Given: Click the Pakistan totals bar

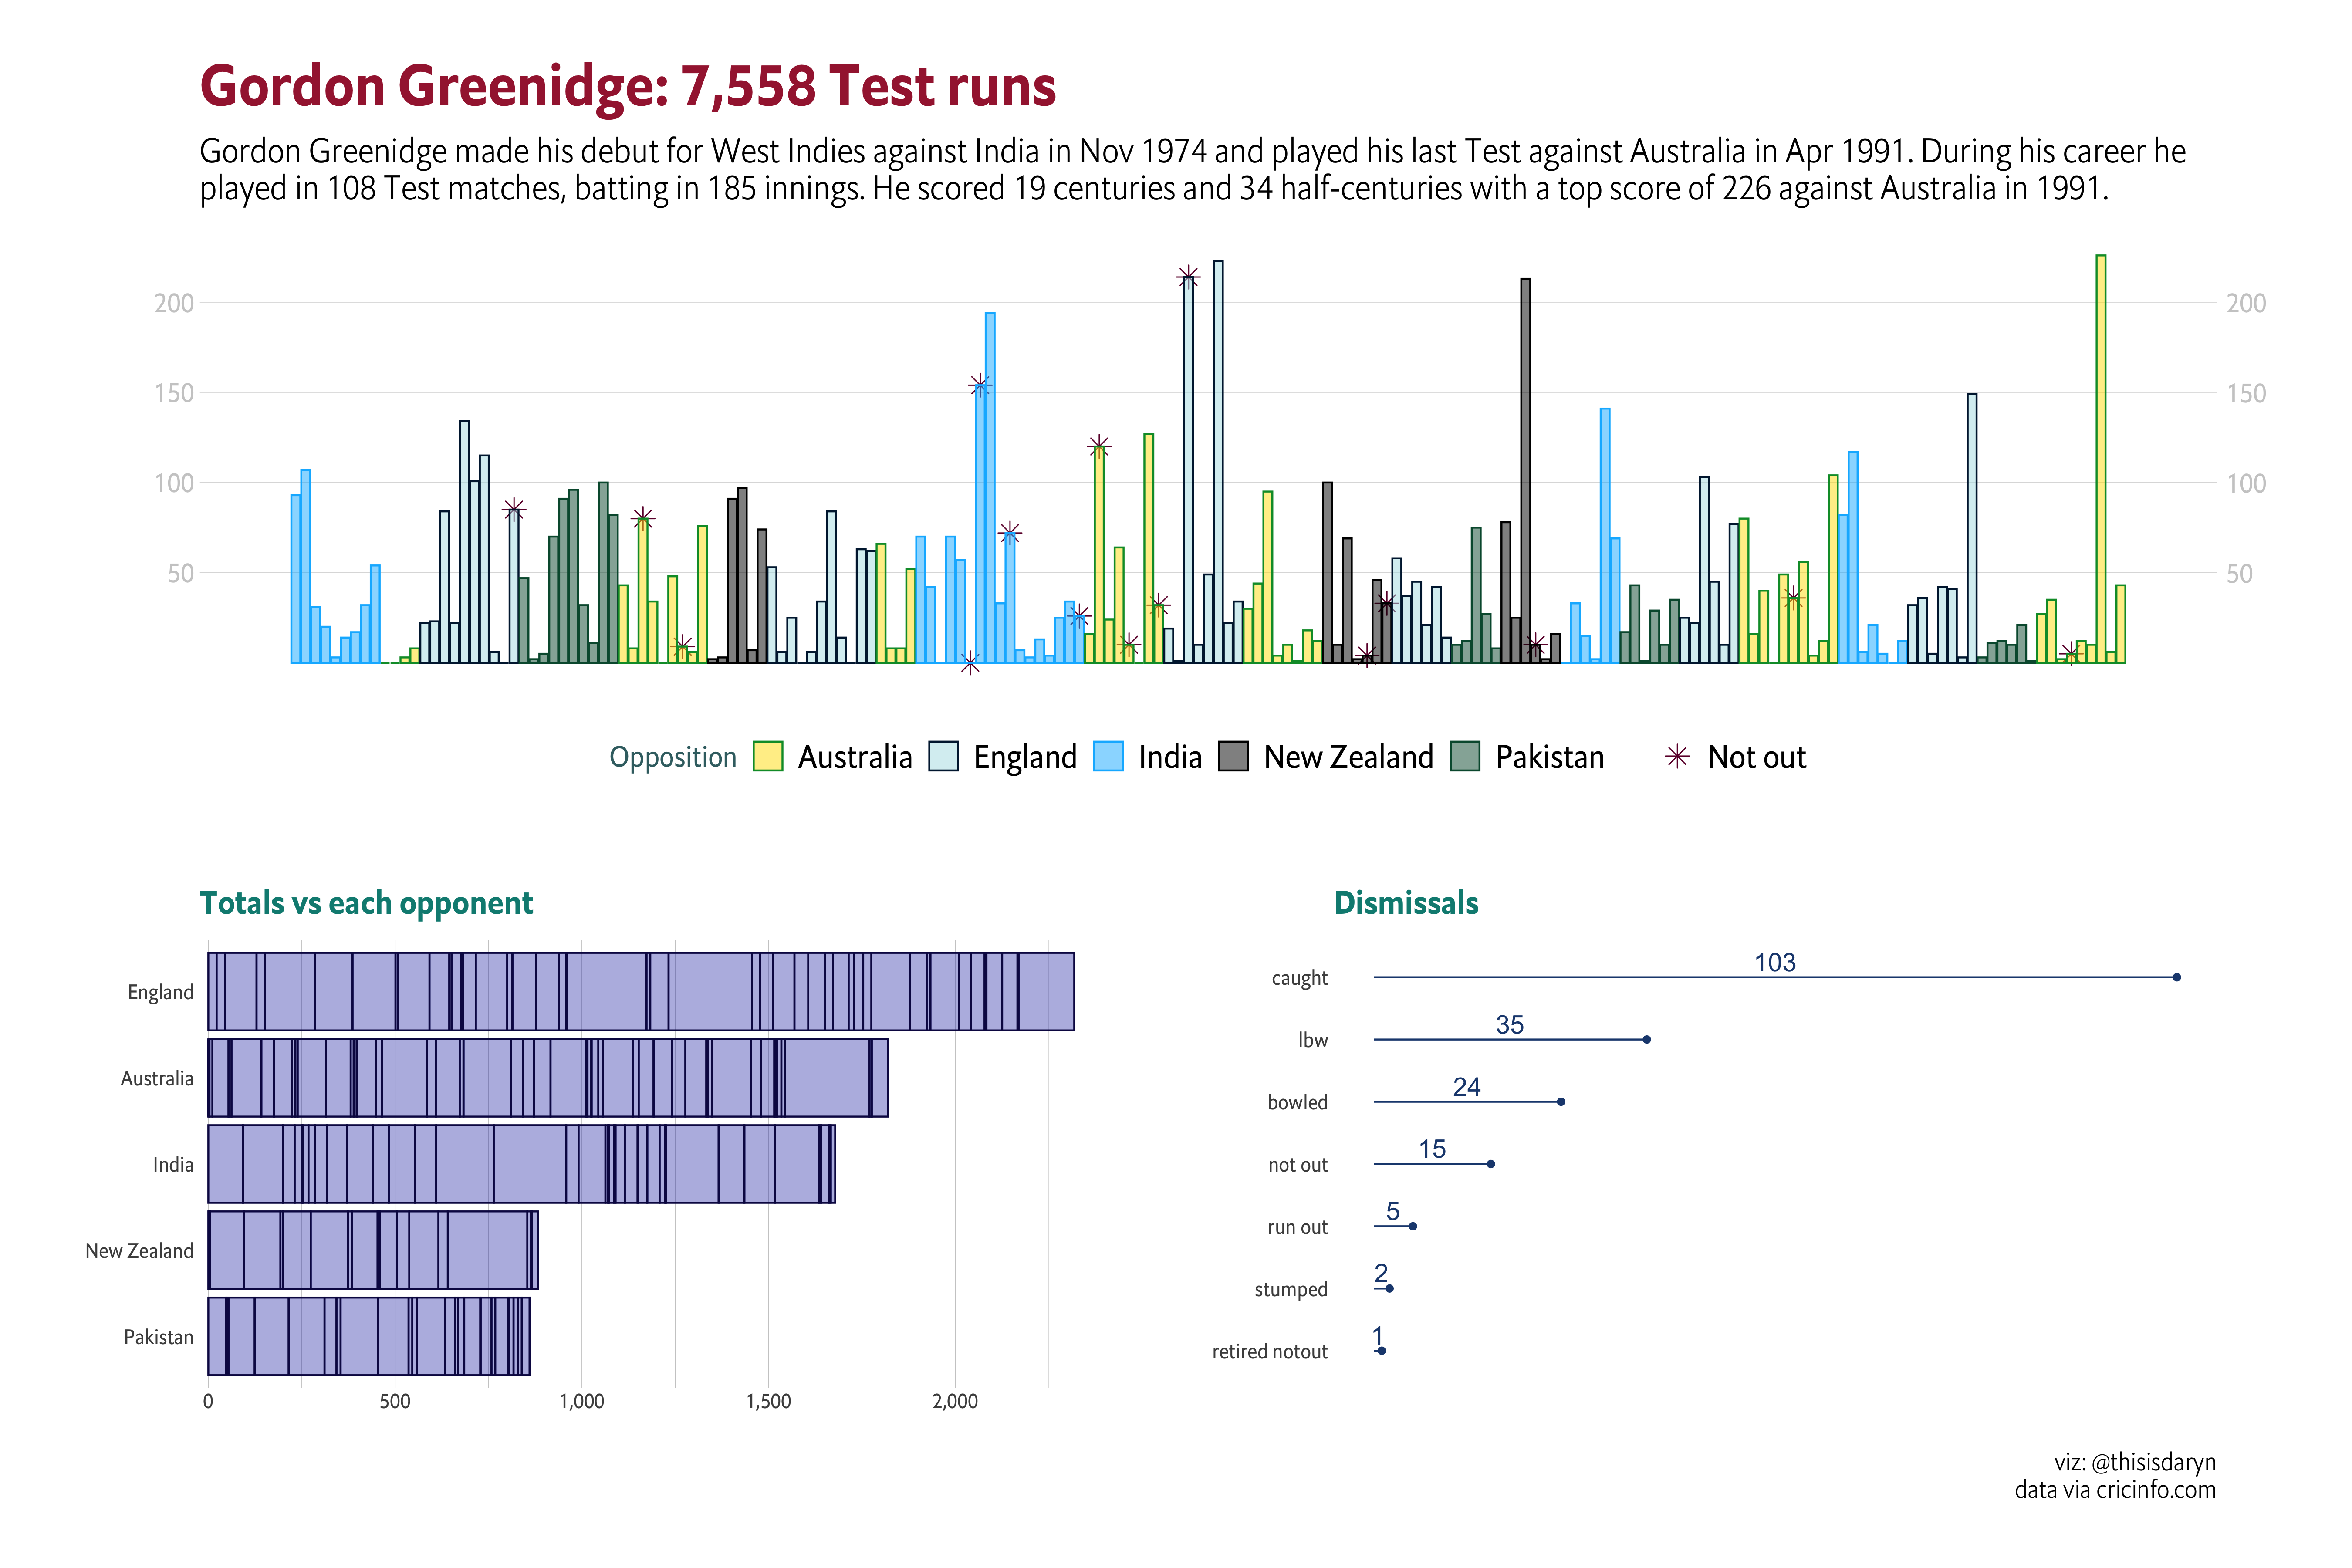Looking at the screenshot, I should pos(368,1337).
